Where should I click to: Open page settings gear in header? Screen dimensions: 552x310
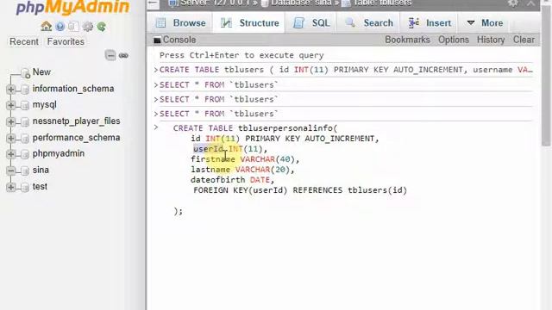point(513,3)
